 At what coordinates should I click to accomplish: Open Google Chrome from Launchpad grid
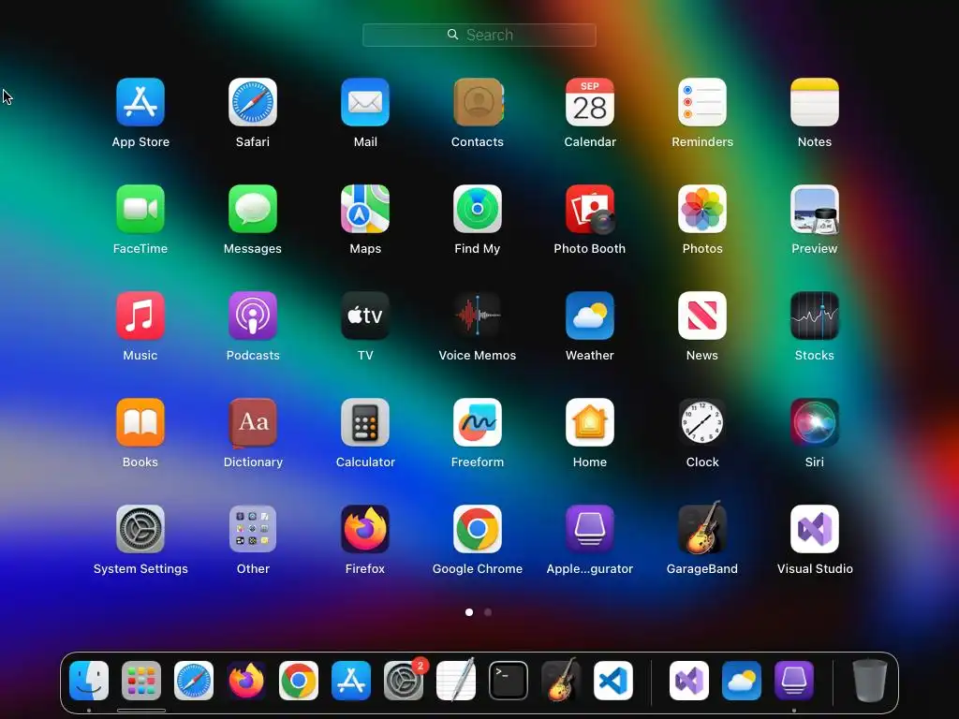(x=478, y=529)
